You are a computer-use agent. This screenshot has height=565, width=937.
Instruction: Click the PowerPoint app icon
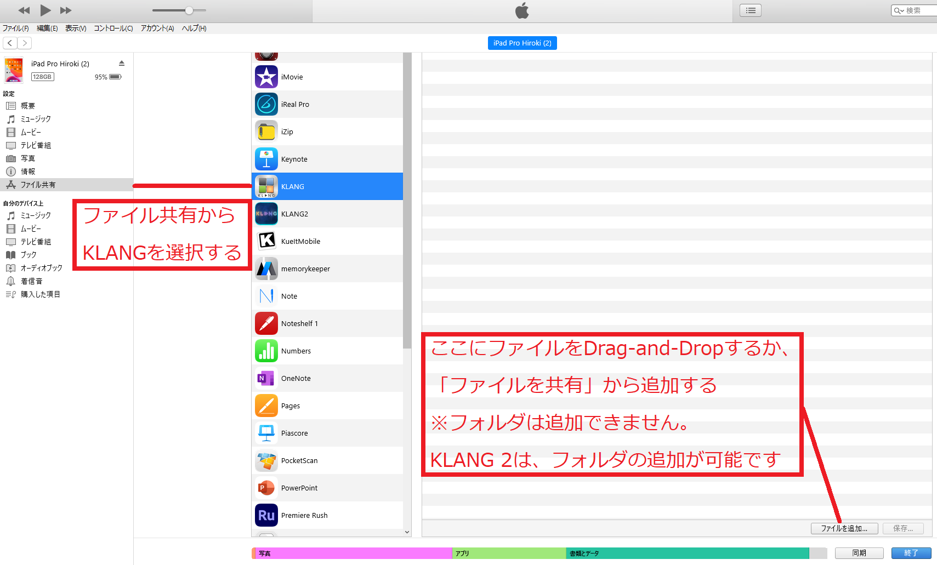pos(266,488)
